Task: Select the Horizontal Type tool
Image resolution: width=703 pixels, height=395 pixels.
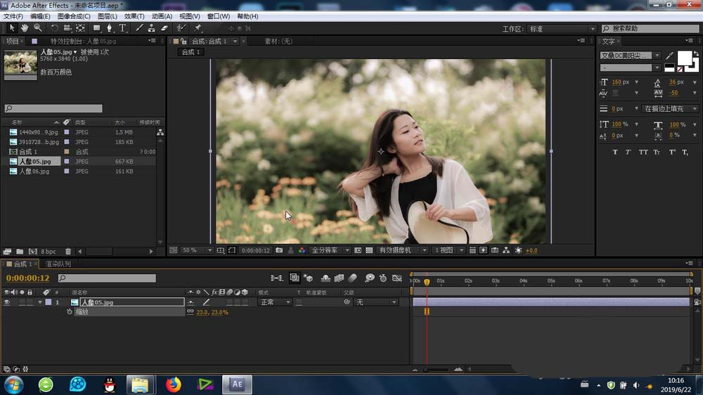Action: (x=122, y=28)
